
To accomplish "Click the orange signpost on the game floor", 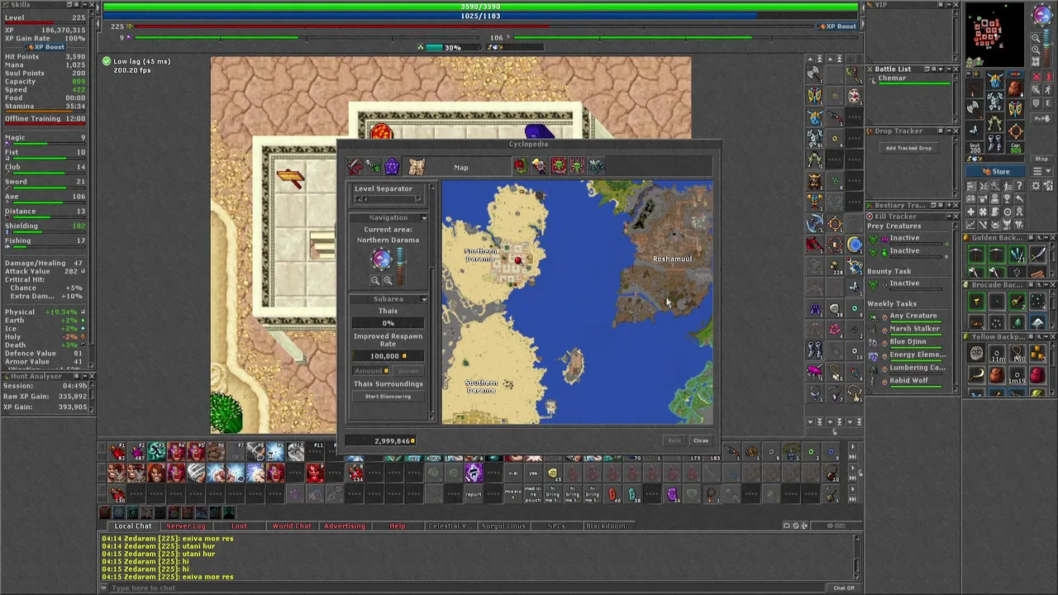I will 290,178.
